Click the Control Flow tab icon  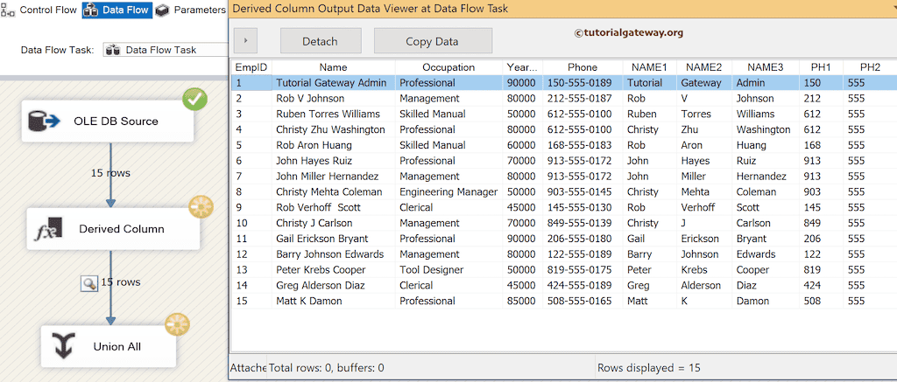9,10
